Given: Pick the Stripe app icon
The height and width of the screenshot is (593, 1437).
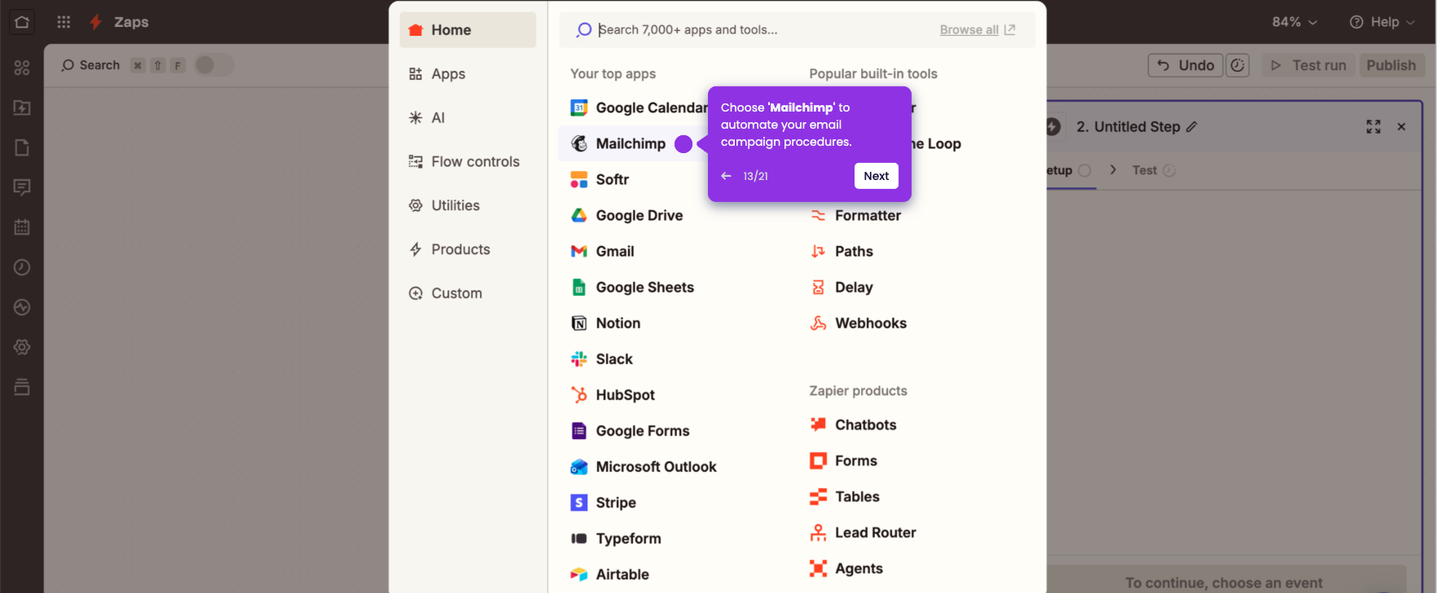Looking at the screenshot, I should click(x=579, y=503).
